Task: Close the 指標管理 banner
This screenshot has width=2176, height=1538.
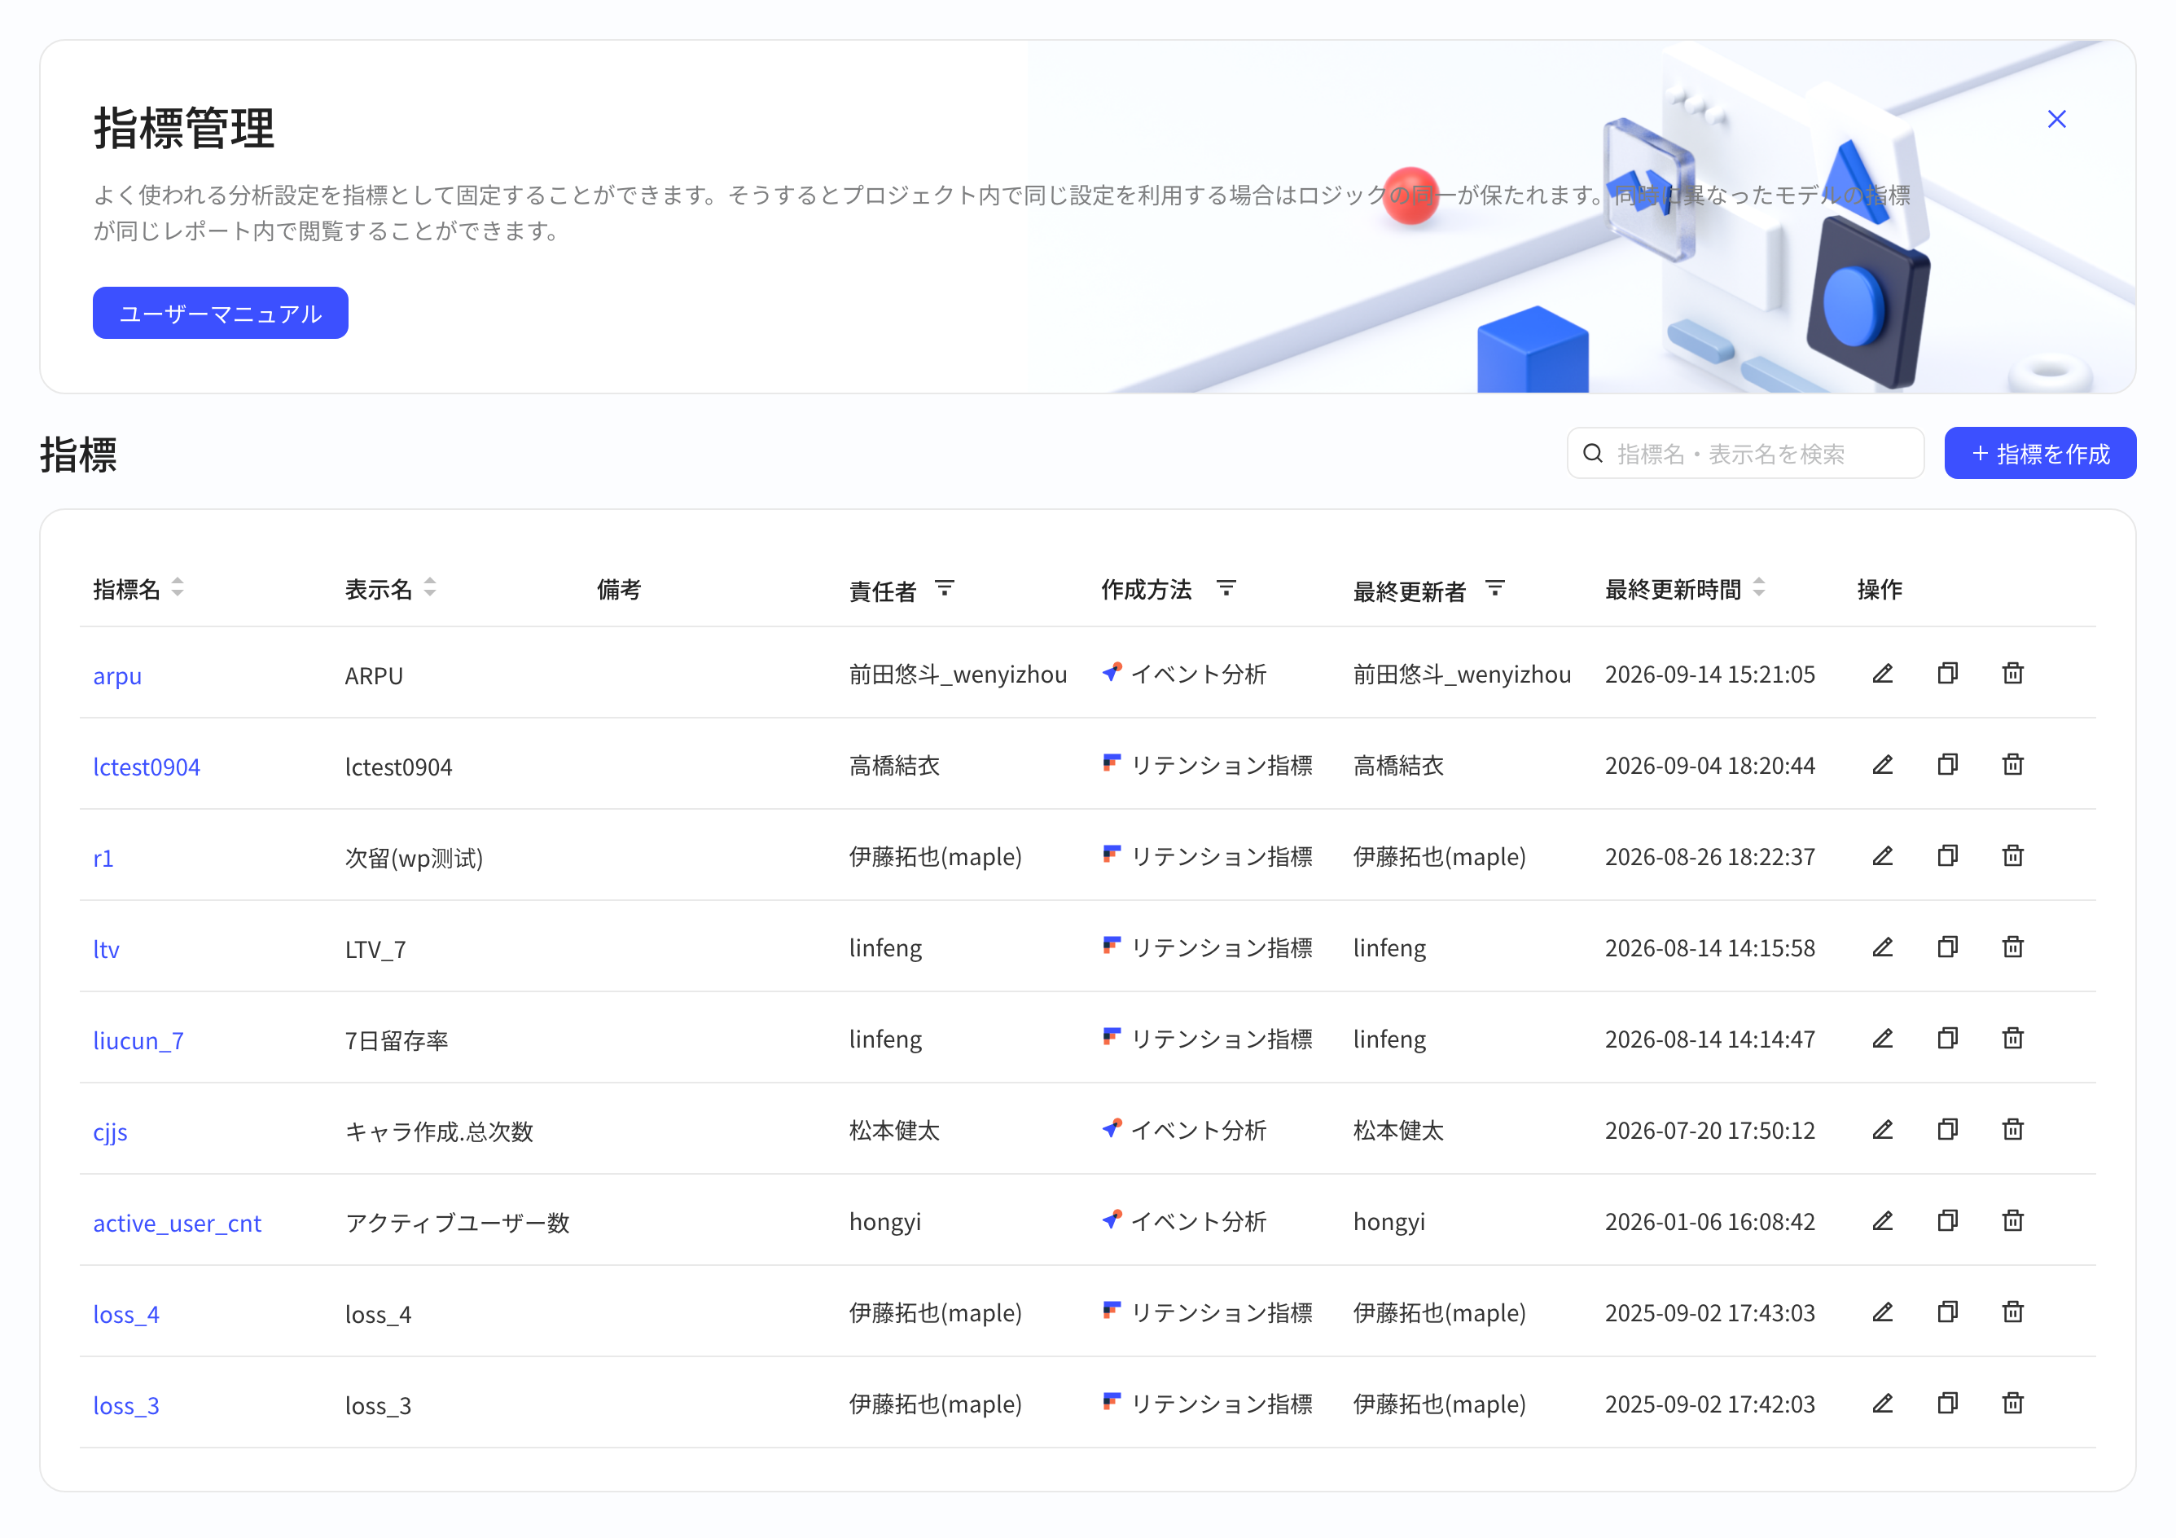Action: click(2056, 120)
